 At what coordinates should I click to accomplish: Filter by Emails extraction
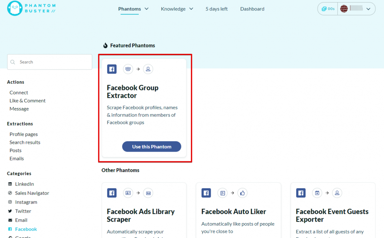(x=16, y=158)
